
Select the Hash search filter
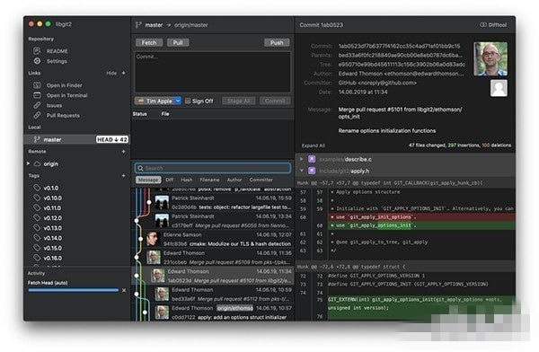pos(187,180)
